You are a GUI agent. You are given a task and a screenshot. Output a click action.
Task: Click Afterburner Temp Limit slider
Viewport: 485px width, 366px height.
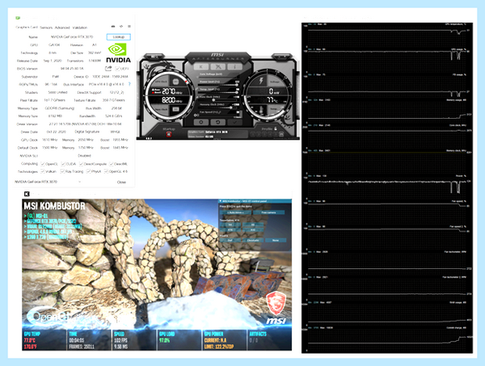tap(219, 92)
